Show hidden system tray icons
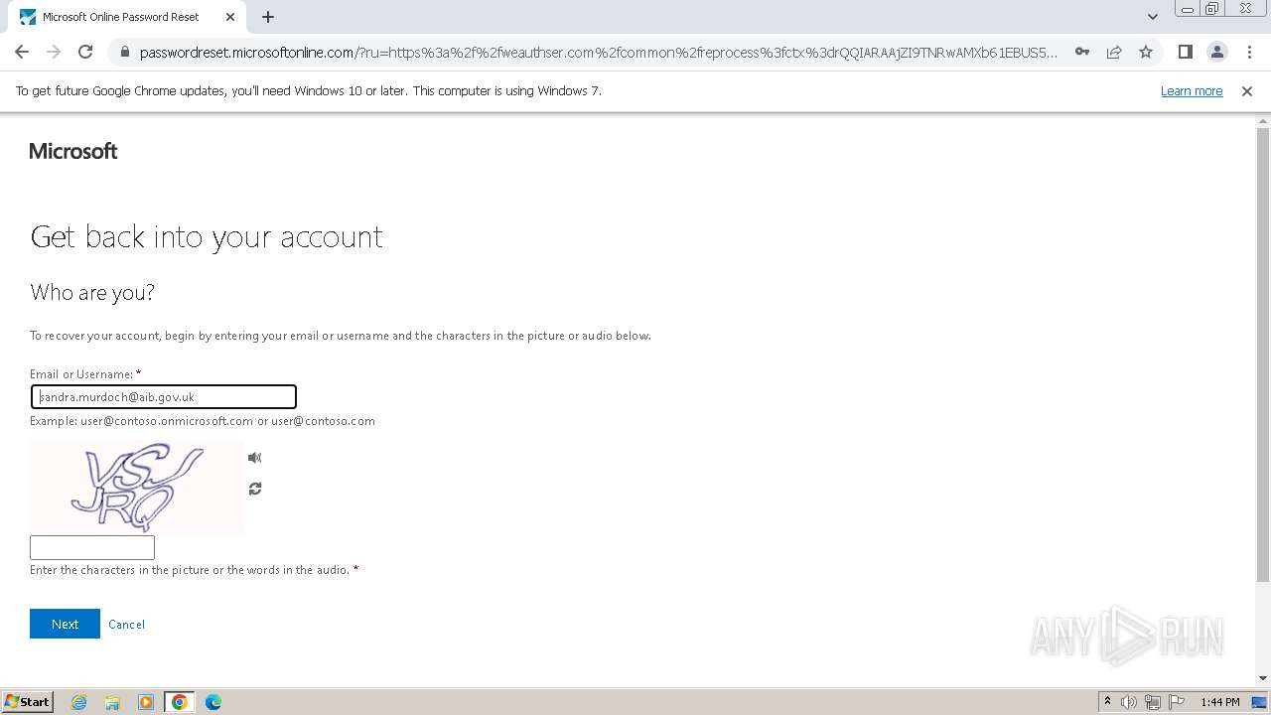Viewport: 1271px width, 715px height. point(1107,702)
